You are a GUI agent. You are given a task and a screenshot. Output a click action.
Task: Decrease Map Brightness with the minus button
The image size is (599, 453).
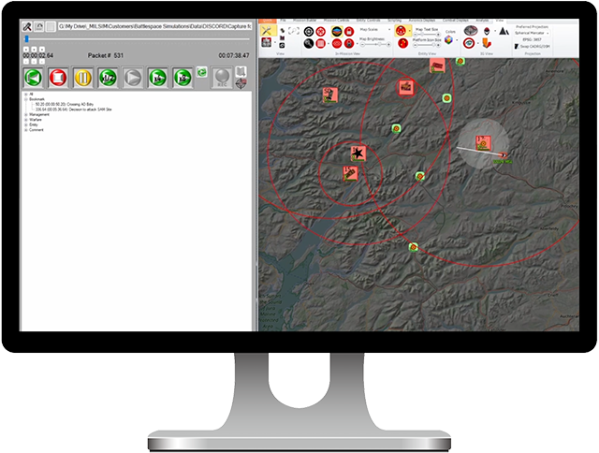(x=362, y=45)
